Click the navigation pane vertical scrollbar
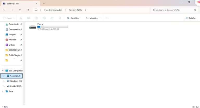This screenshot has width=200, height=108. tap(24, 71)
